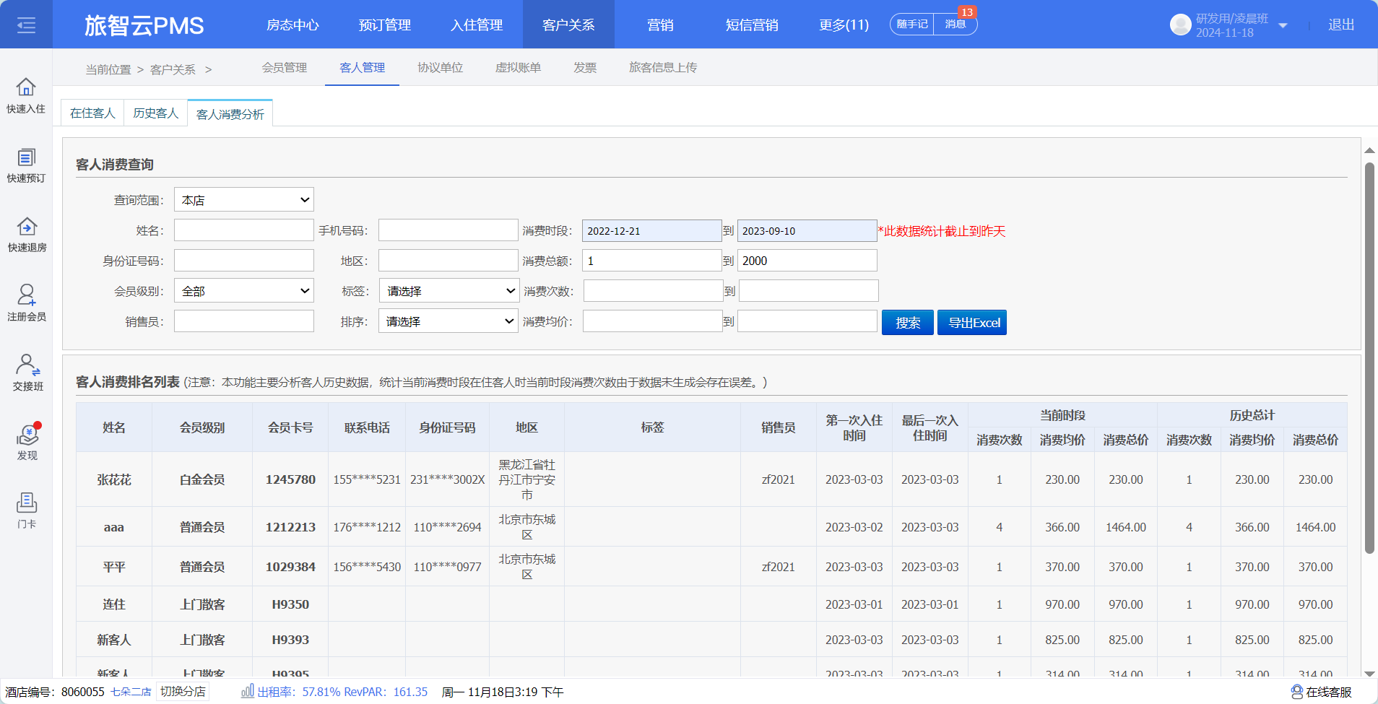1378x704 pixels.
Task: Click the scrollbar down arrow
Action: point(1369,673)
